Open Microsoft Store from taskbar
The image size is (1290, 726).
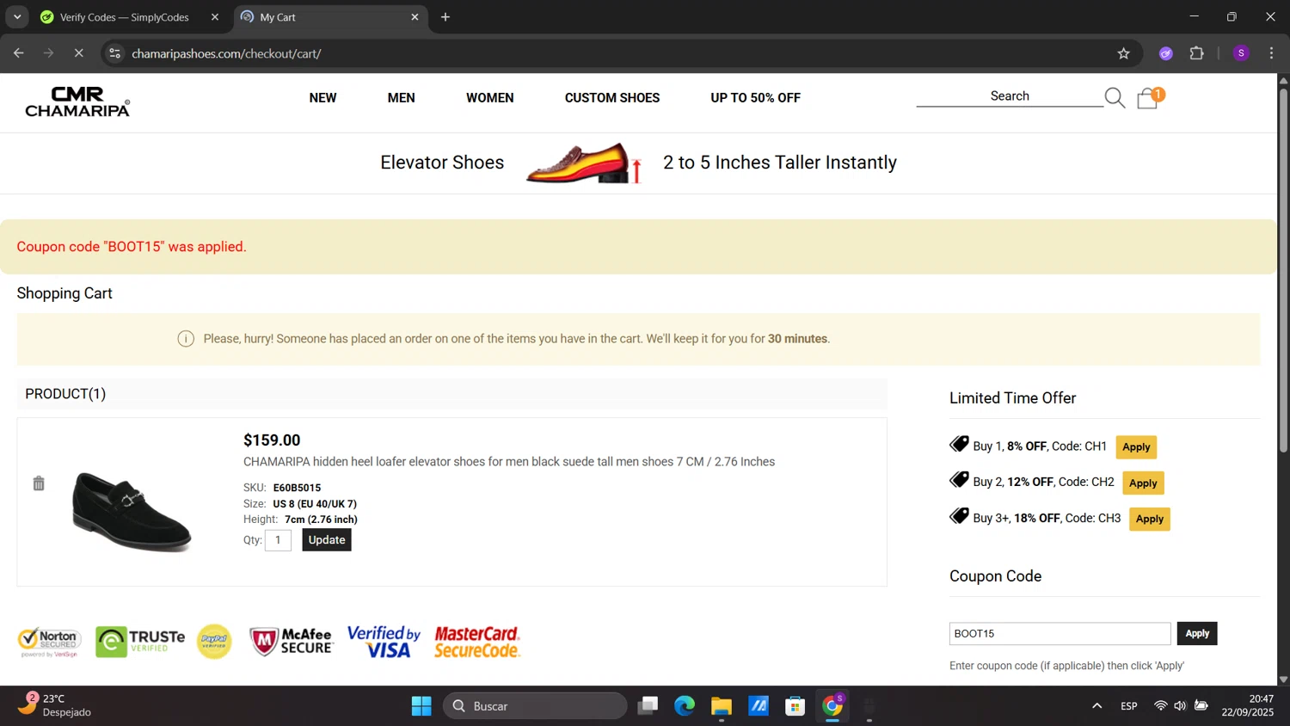tap(795, 706)
